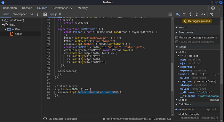
Task: Click the Step debugger arrow icon
Action: point(203,14)
